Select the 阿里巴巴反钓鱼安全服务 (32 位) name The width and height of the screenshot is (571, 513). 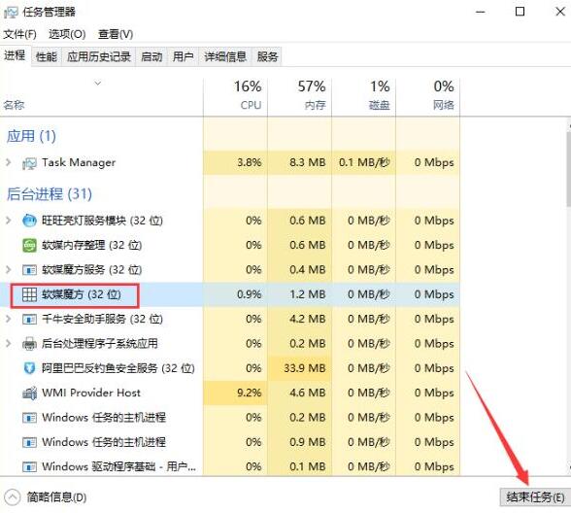(118, 368)
